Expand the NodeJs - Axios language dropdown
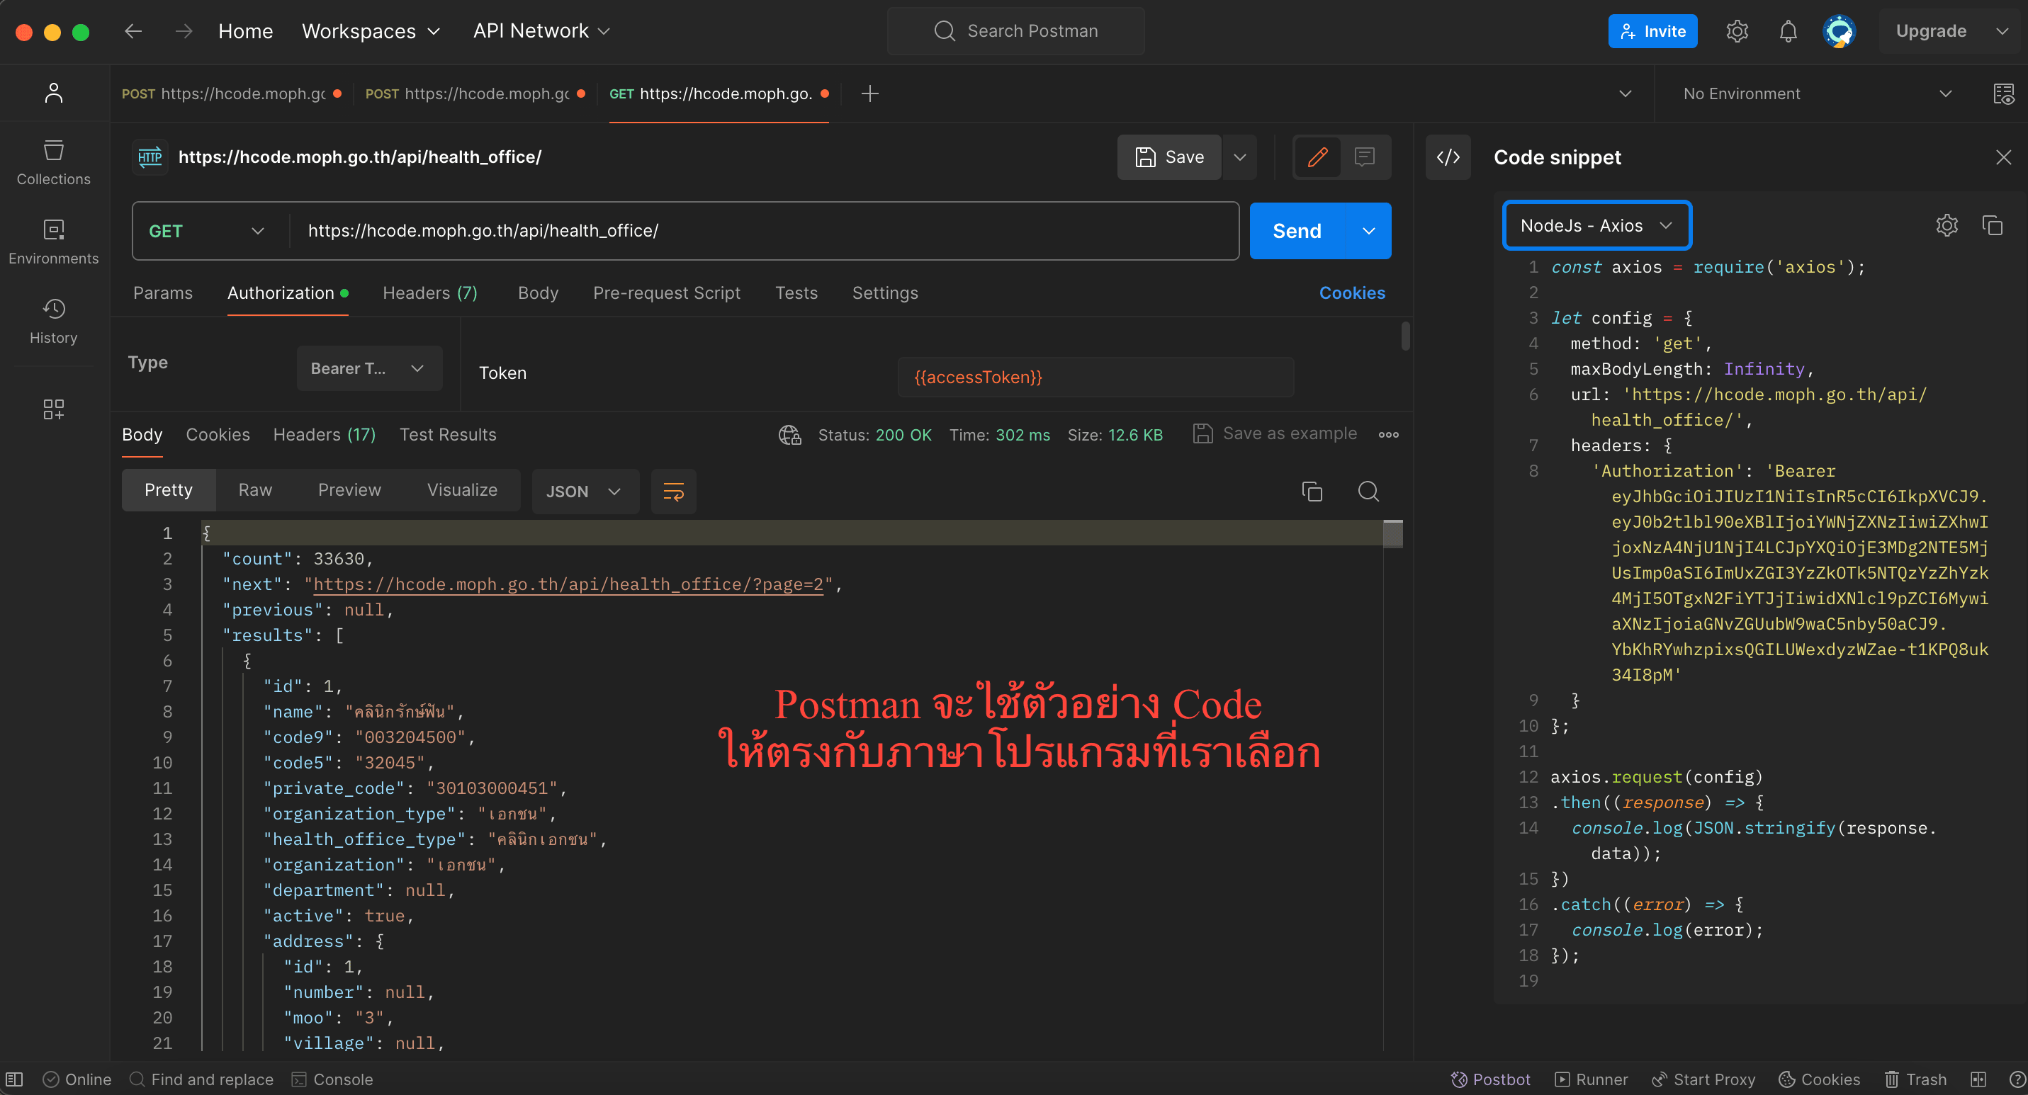2028x1095 pixels. 1596,226
